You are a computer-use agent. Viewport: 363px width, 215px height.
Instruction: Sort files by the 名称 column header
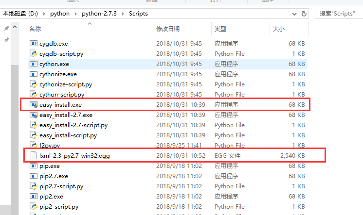click(35, 29)
